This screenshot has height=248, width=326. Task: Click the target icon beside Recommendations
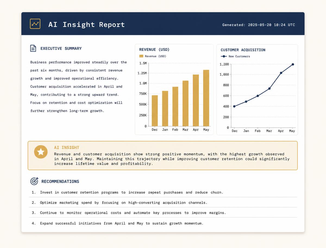(34, 181)
